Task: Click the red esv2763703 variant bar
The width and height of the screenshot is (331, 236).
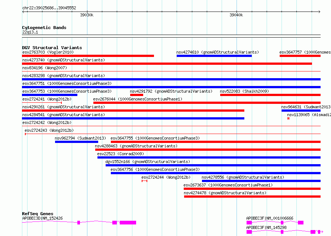Action: (88, 56)
